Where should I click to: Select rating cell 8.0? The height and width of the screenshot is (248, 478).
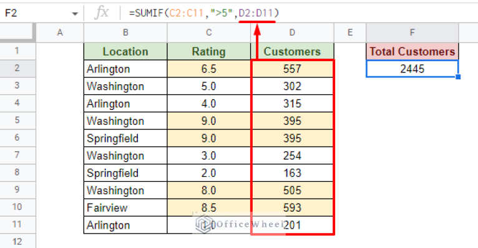[x=209, y=191]
